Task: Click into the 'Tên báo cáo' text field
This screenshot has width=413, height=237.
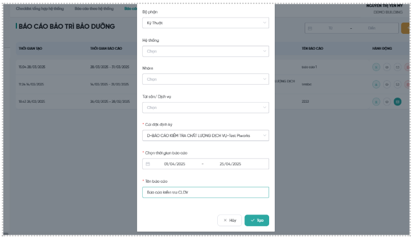Action: tap(205, 192)
